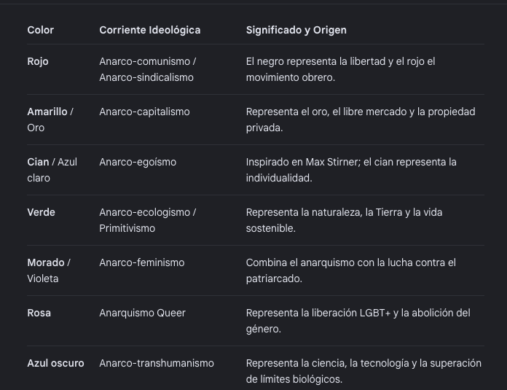The image size is (507, 390).
Task: Click the Significado y Origen header
Action: pos(296,30)
